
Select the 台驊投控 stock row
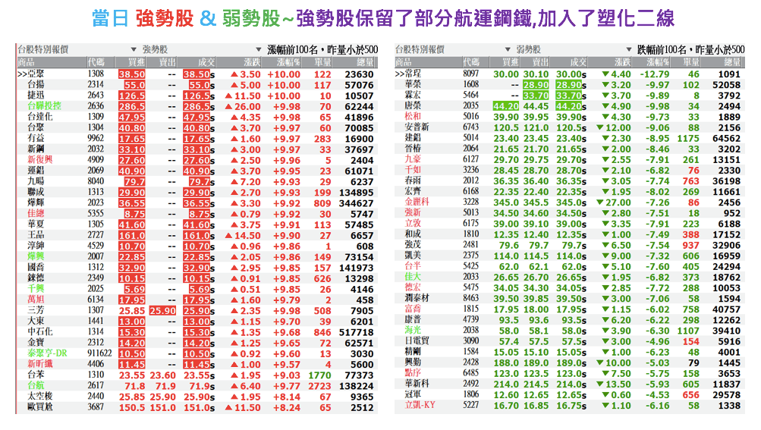[44, 107]
